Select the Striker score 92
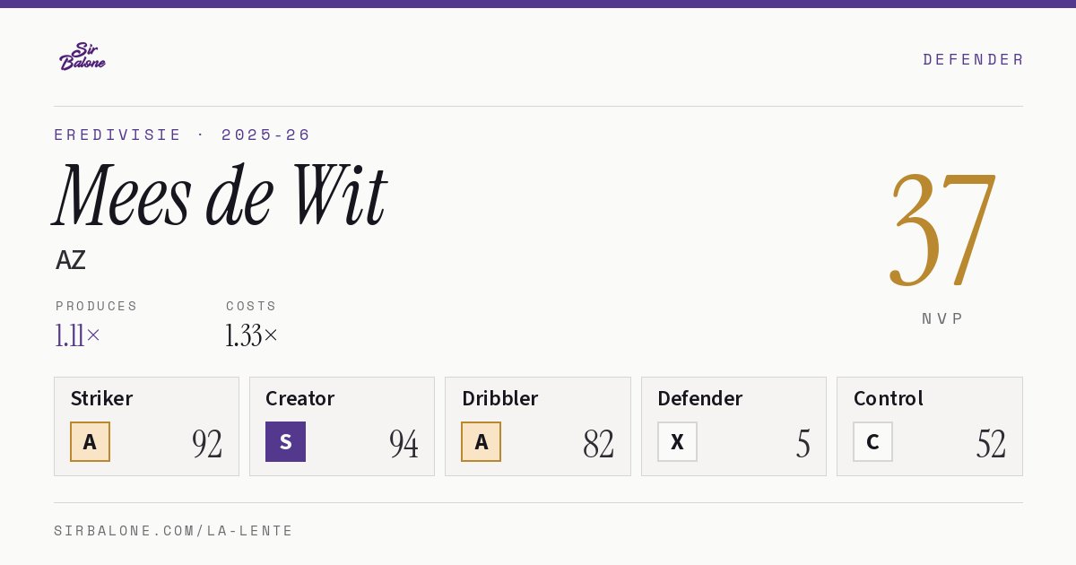 tap(207, 443)
